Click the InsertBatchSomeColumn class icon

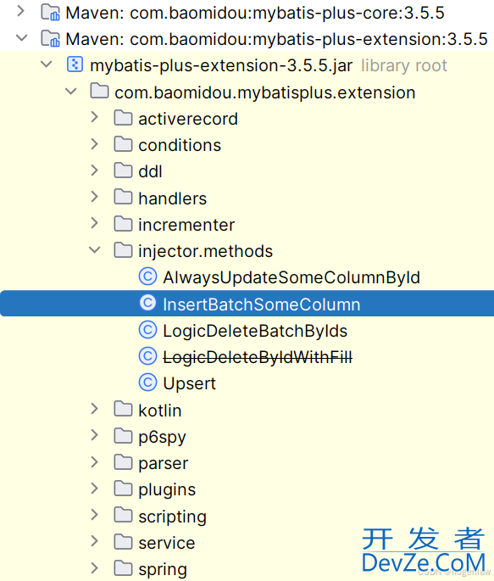(147, 303)
